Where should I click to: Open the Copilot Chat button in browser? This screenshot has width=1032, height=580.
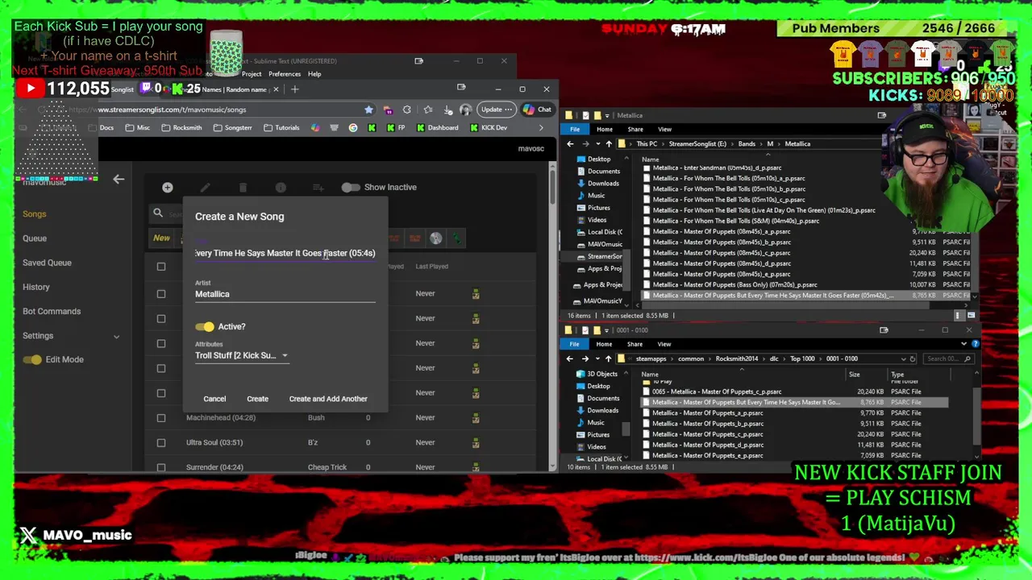click(x=538, y=110)
